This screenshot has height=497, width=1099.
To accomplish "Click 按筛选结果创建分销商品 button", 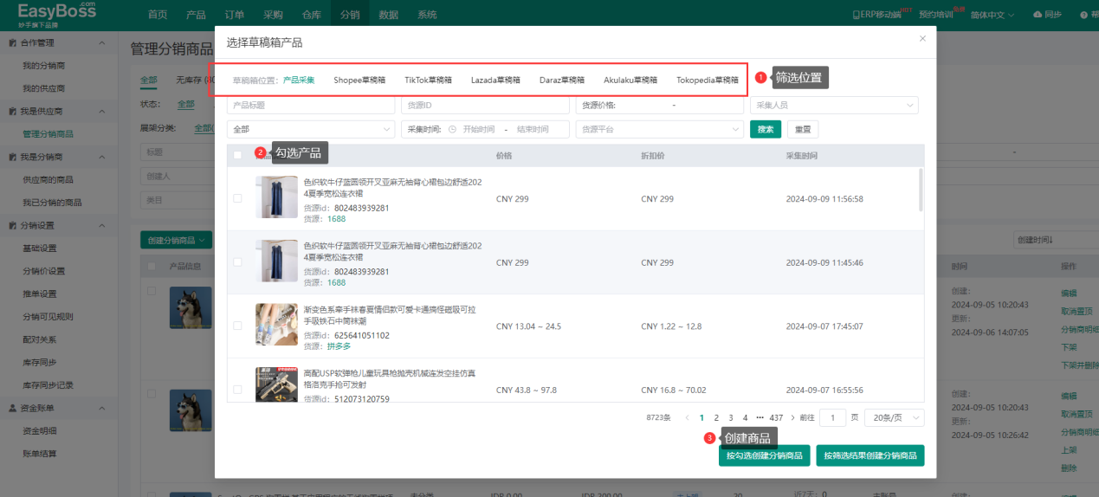I will pyautogui.click(x=870, y=455).
